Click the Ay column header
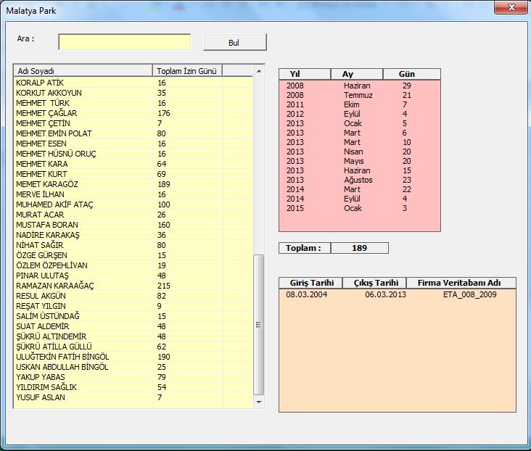Screen dimensions: 531x451 357,74
